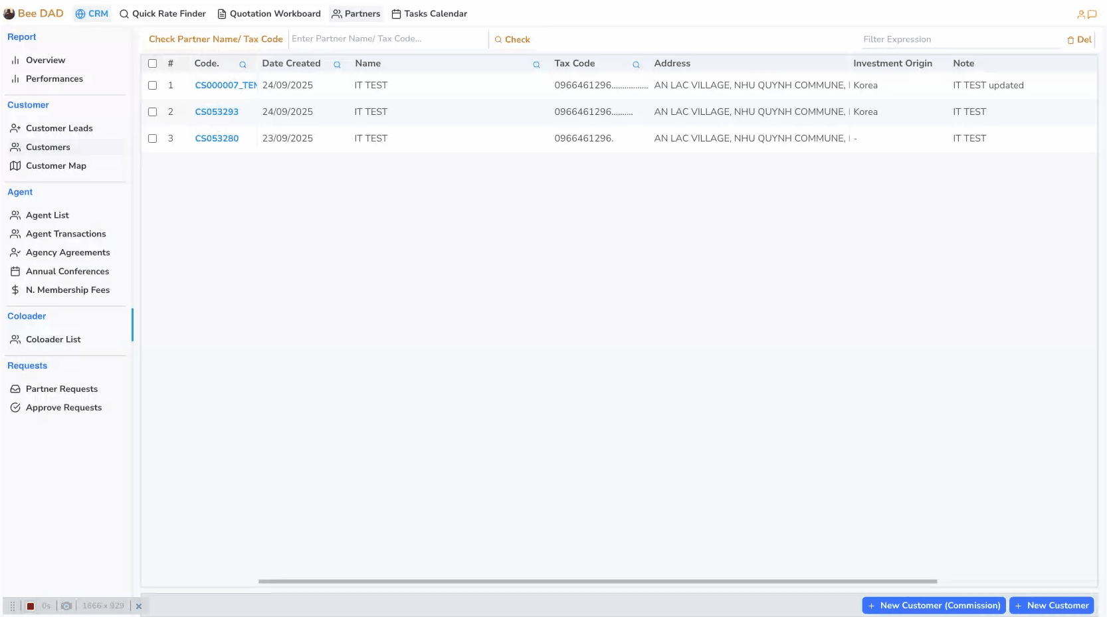Check the checkbox for row 1
This screenshot has width=1107, height=617.
tap(152, 86)
